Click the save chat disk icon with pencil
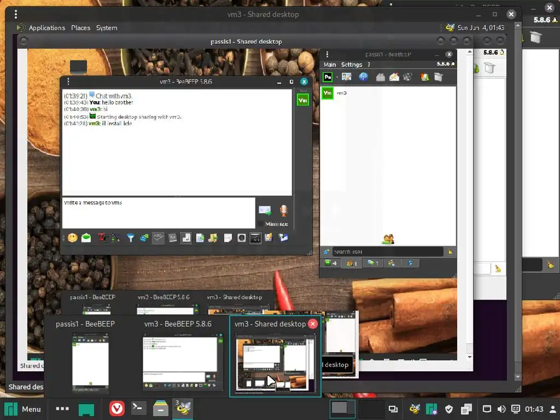 pyautogui.click(x=269, y=238)
